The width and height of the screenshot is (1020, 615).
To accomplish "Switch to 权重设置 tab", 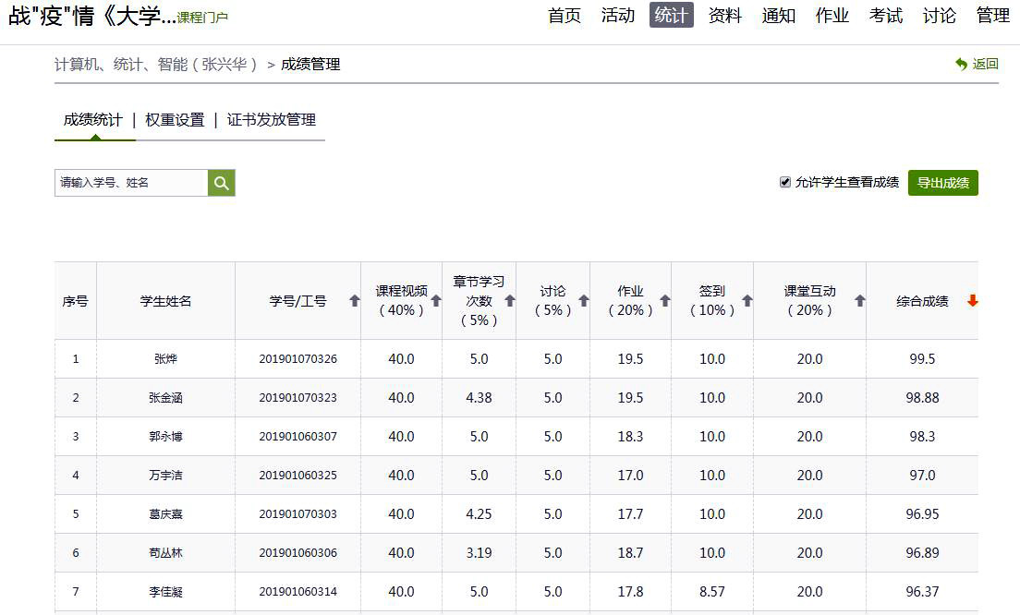I will [175, 120].
